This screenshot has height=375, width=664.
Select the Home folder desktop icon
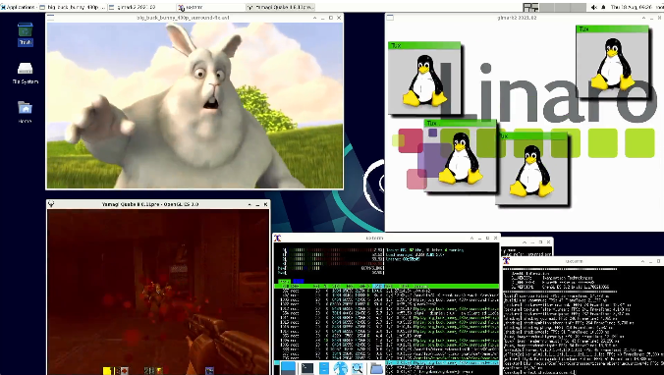pyautogui.click(x=25, y=112)
